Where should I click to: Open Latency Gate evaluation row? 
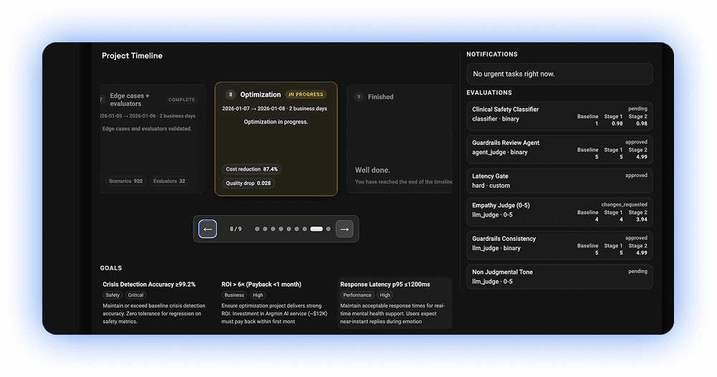click(559, 181)
